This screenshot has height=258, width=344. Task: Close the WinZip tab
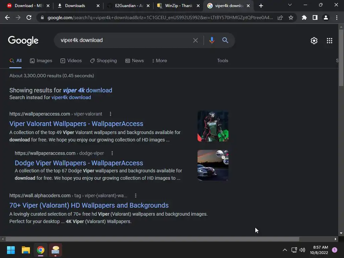coord(198,6)
